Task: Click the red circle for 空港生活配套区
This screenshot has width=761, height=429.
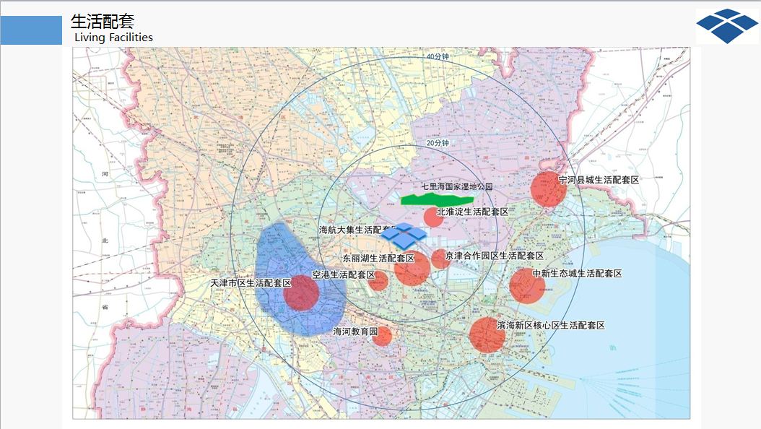Action: 378,281
